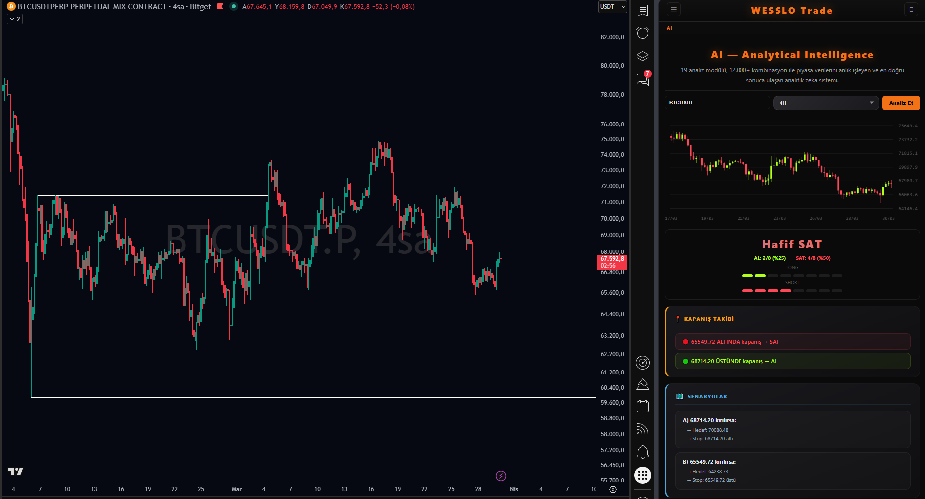Open the live streams broadcast icon

click(643, 428)
